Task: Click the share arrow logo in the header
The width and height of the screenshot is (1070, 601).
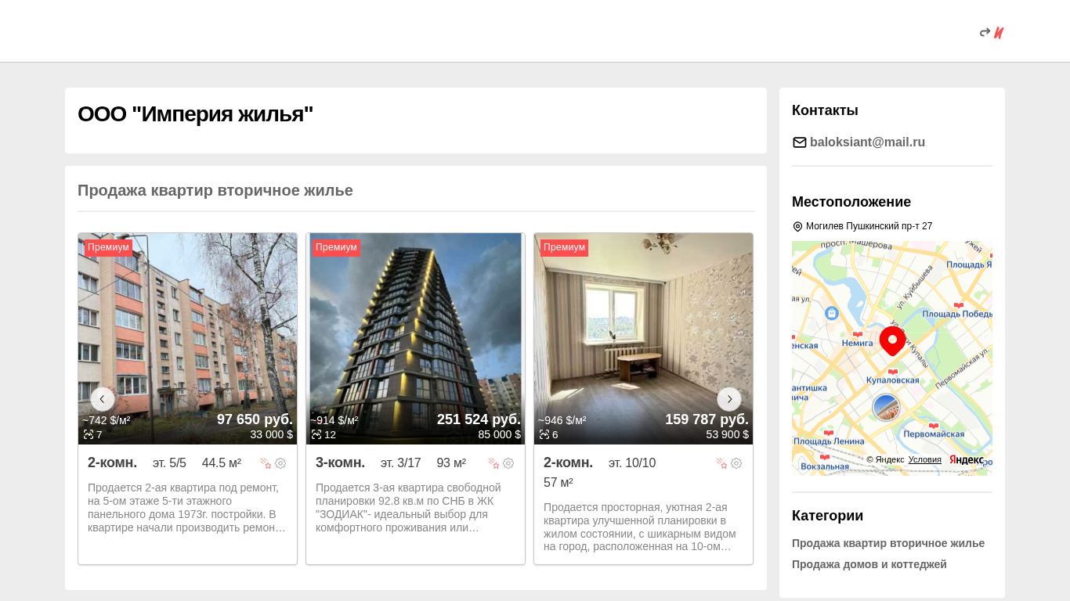Action: point(992,33)
